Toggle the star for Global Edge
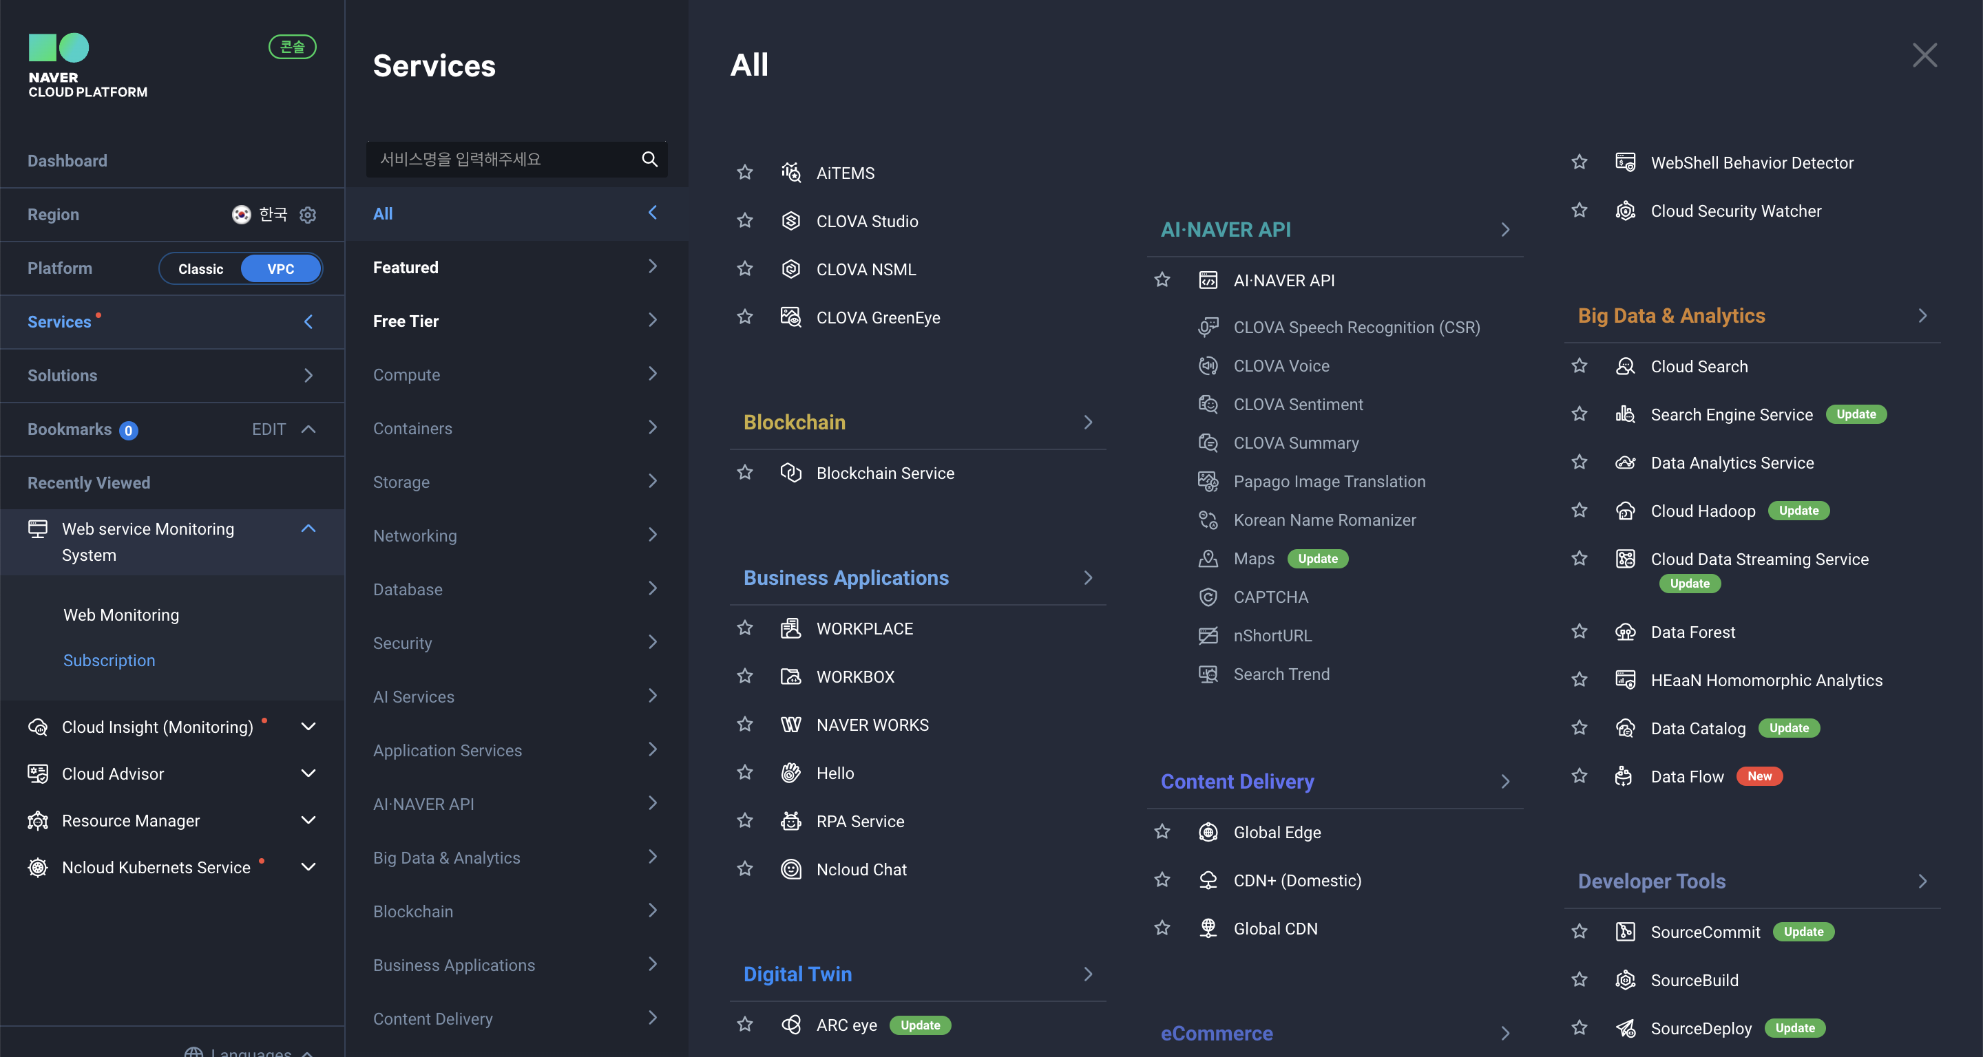Screen dimensions: 1983x1057 tap(1162, 831)
